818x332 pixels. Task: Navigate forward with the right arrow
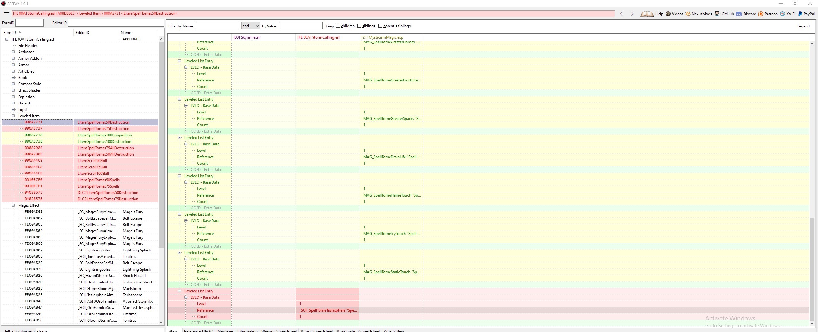[x=632, y=14]
